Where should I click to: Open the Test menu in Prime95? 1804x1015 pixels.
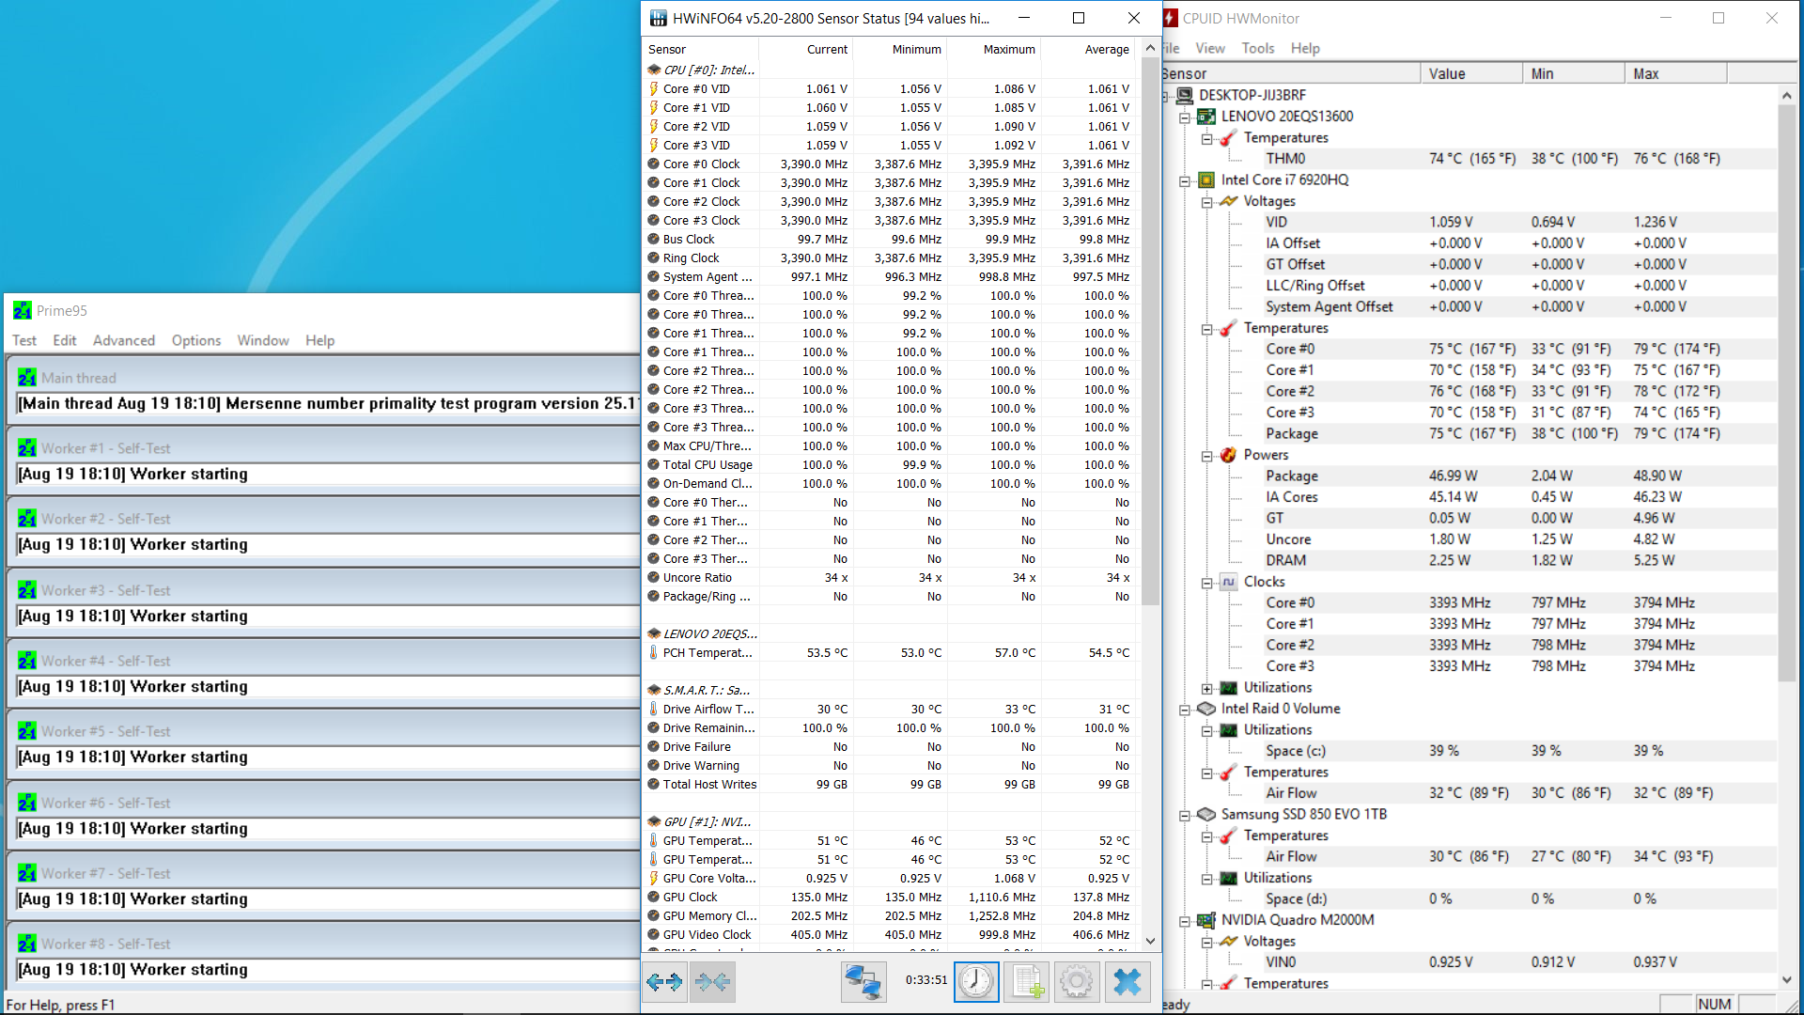pyautogui.click(x=24, y=340)
